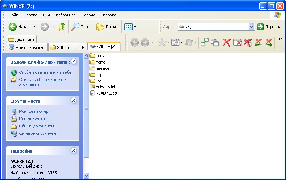Image resolution: width=286 pixels, height=180 pixels.
Task: Go to Мой компьютер in Другие места
Action: tap(34, 111)
